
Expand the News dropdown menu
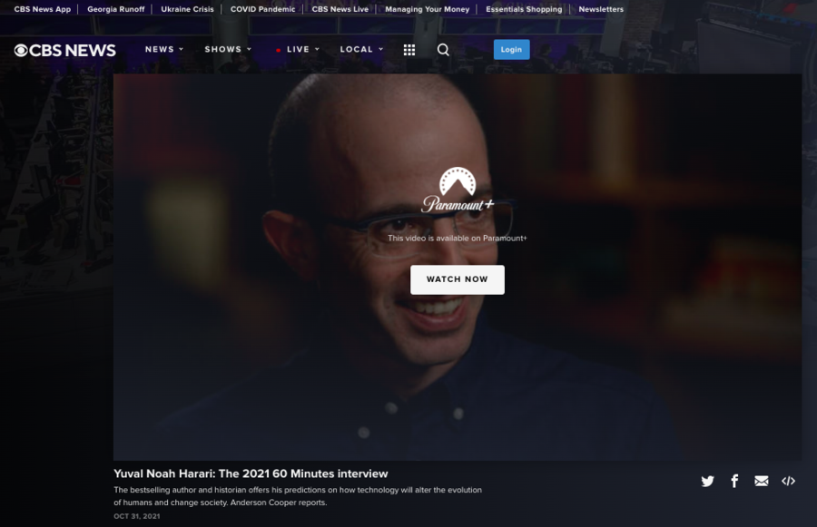click(164, 50)
